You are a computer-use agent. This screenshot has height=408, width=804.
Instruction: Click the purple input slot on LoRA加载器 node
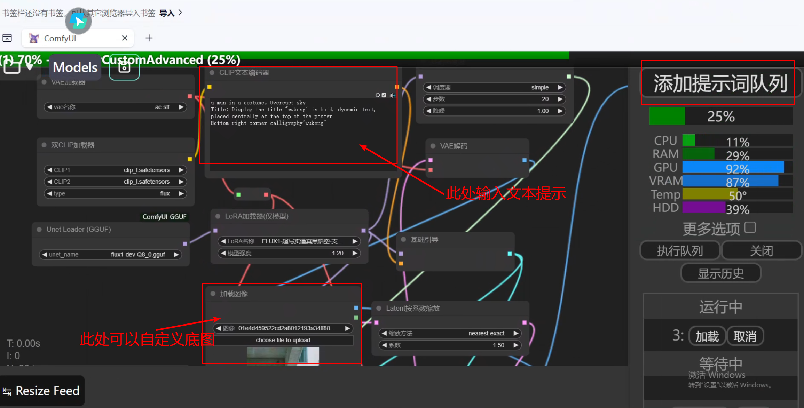point(215,230)
